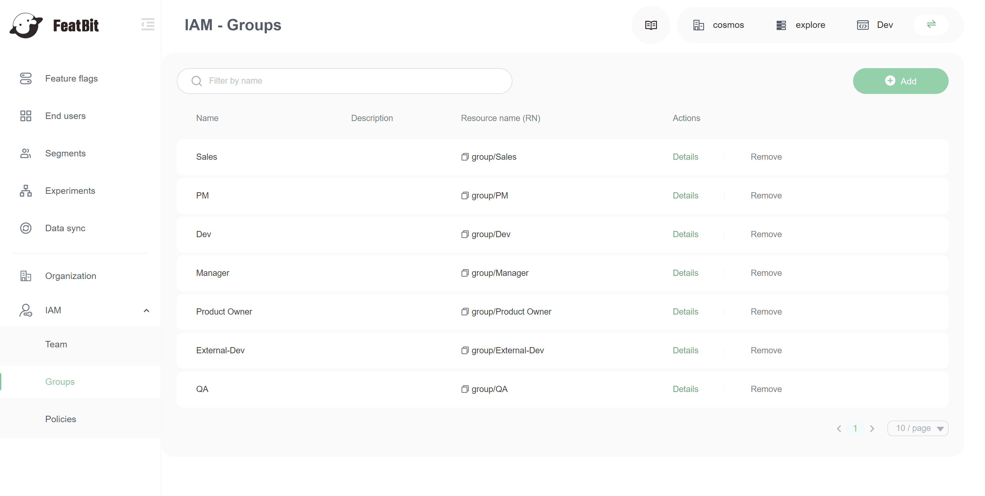Open Feature flags in sidebar
This screenshot has width=985, height=496.
[x=71, y=78]
